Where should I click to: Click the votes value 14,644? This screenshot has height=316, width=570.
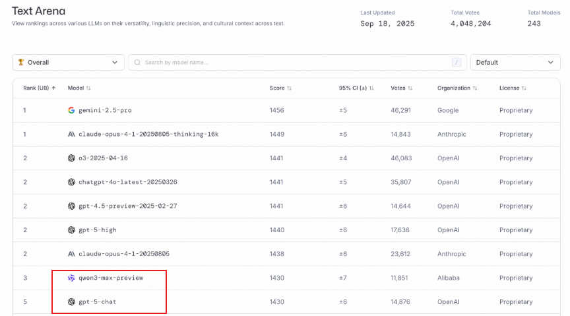click(400, 206)
